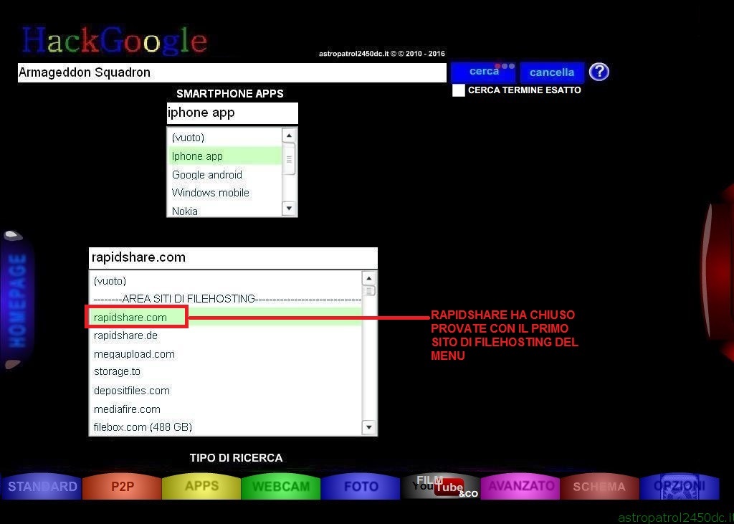Image resolution: width=734 pixels, height=524 pixels.
Task: Select (vuoto) in the filehosting list
Action: click(x=226, y=281)
